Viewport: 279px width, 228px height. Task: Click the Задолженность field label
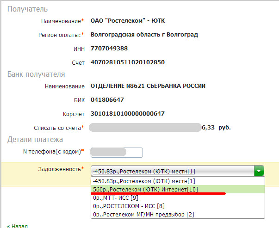(x=59, y=169)
